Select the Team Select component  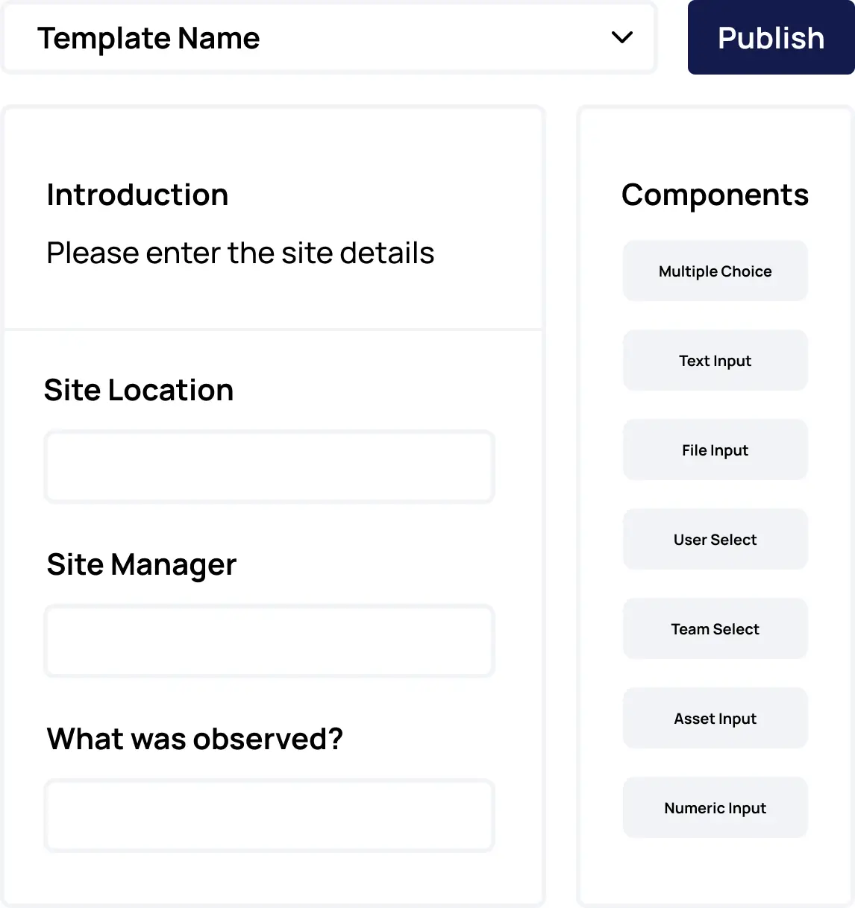(715, 628)
